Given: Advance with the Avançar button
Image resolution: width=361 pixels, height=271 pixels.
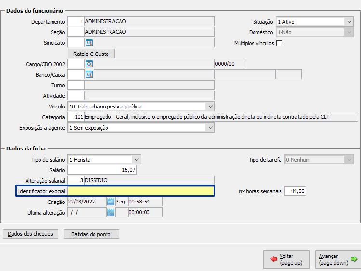Looking at the screenshot, I should pyautogui.click(x=338, y=259).
